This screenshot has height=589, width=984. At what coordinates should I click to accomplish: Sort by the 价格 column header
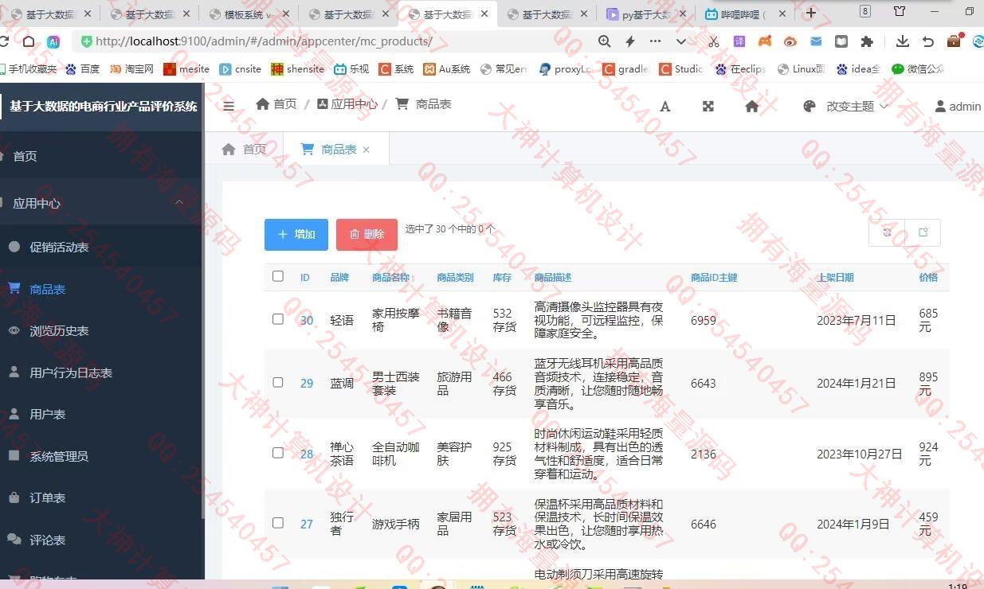tap(928, 277)
